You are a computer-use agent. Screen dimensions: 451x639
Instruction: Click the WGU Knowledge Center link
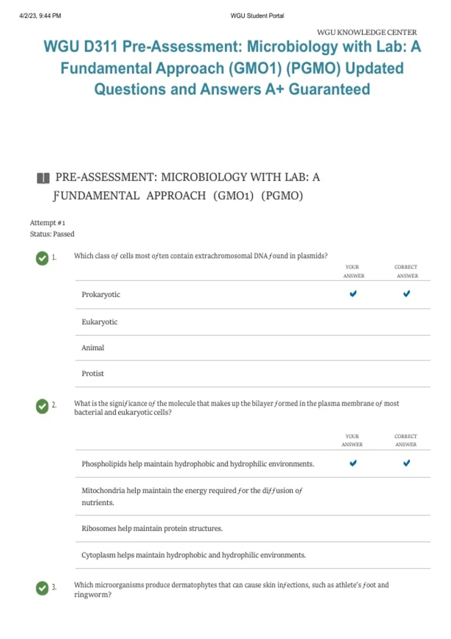pos(367,32)
